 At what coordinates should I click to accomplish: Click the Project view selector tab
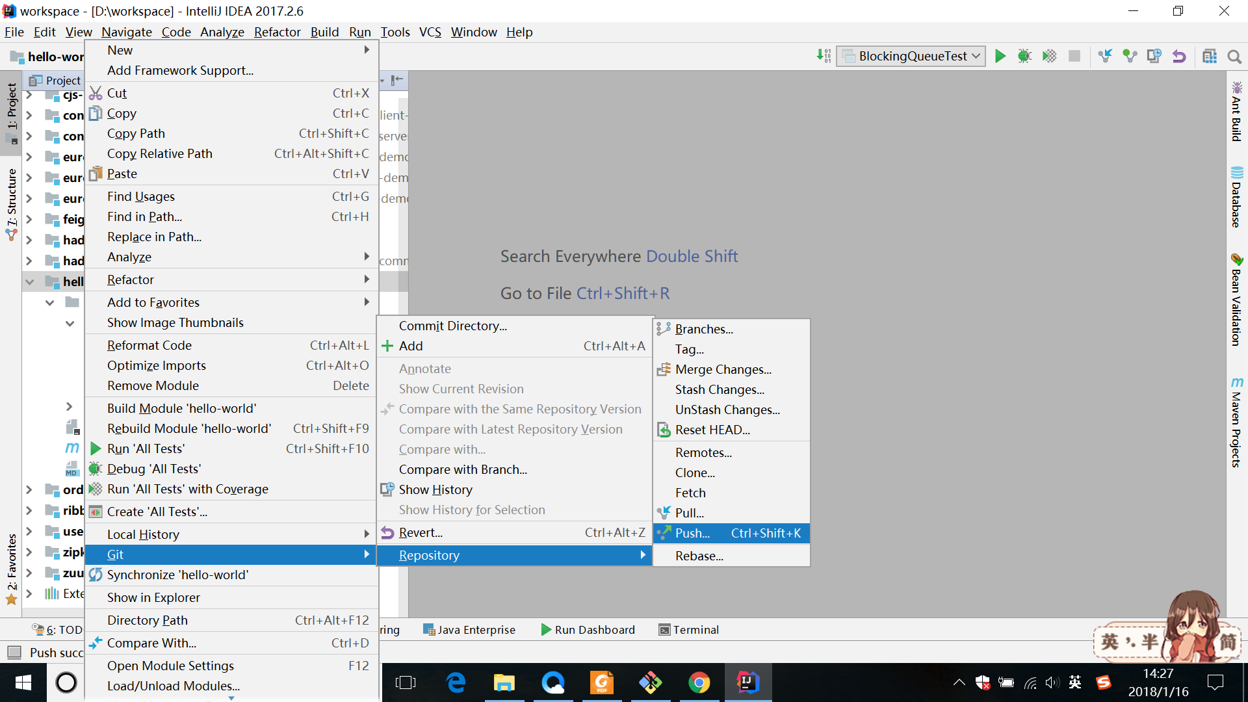point(55,81)
